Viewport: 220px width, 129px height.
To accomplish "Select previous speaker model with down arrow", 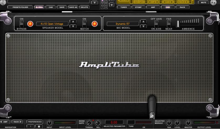I will point(73,26).
